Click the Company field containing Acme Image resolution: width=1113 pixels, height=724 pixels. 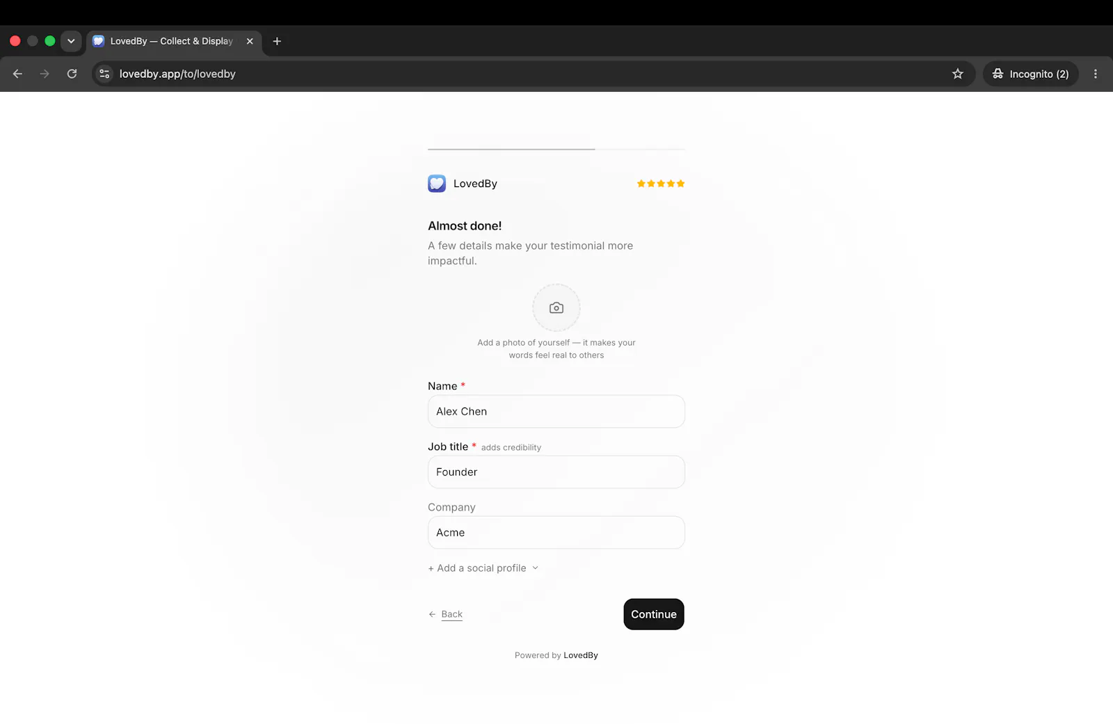click(x=556, y=533)
